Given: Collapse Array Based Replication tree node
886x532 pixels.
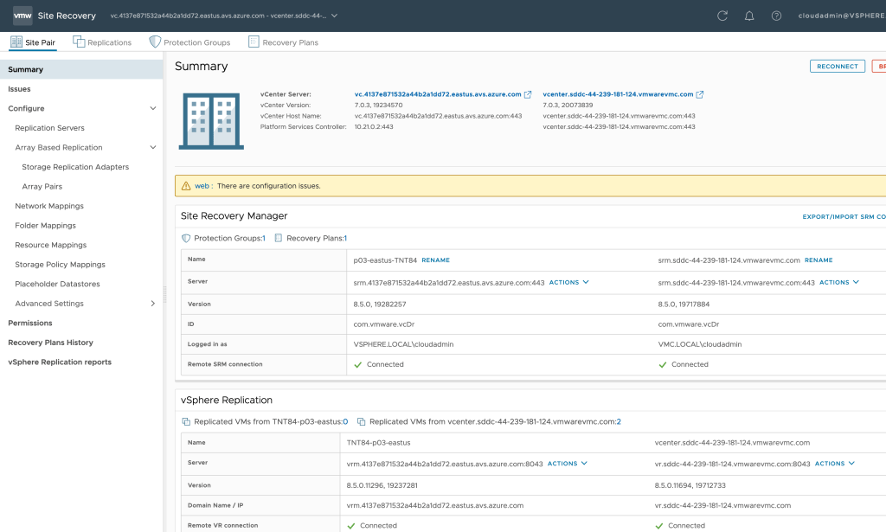Looking at the screenshot, I should [x=153, y=148].
